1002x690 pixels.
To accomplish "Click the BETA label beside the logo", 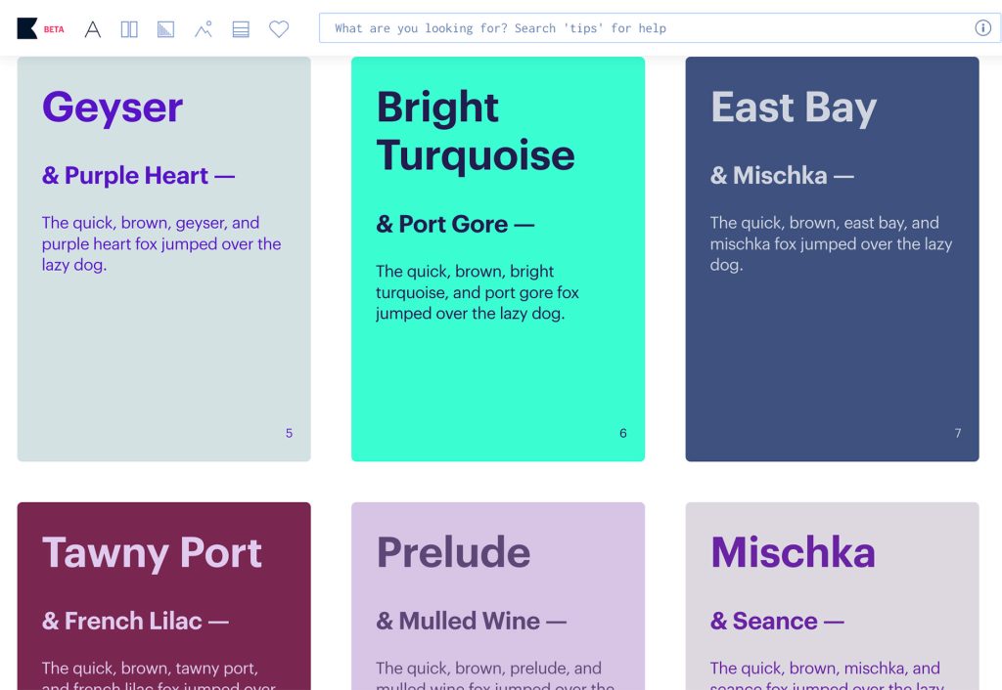I will point(54,29).
